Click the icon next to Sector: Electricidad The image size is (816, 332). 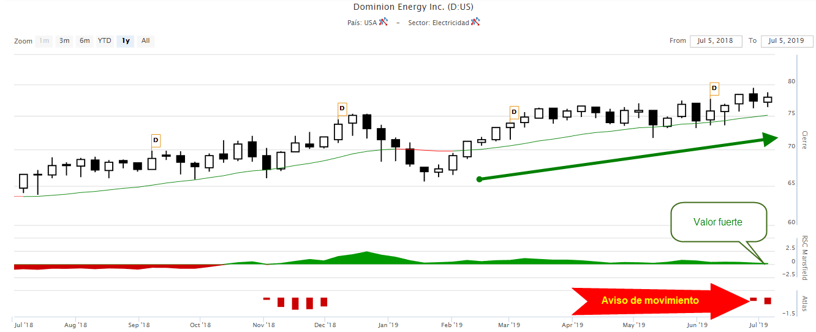[x=475, y=22]
